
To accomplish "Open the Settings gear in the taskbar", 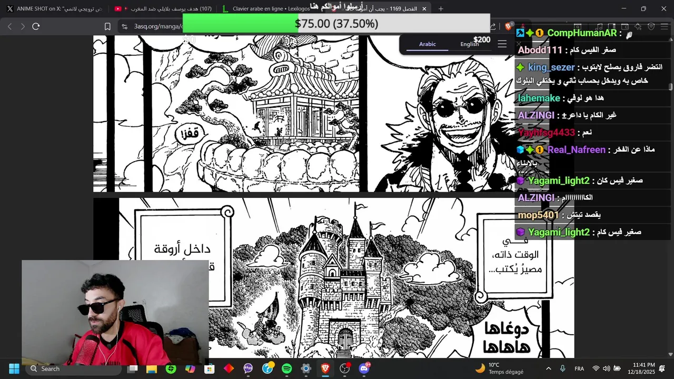I will point(306,368).
